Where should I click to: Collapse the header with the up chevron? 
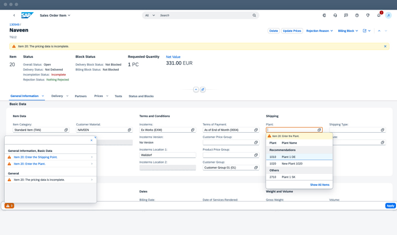(x=196, y=89)
